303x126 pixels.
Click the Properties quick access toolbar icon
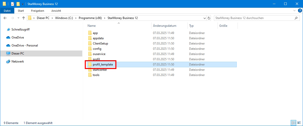click(x=13, y=4)
